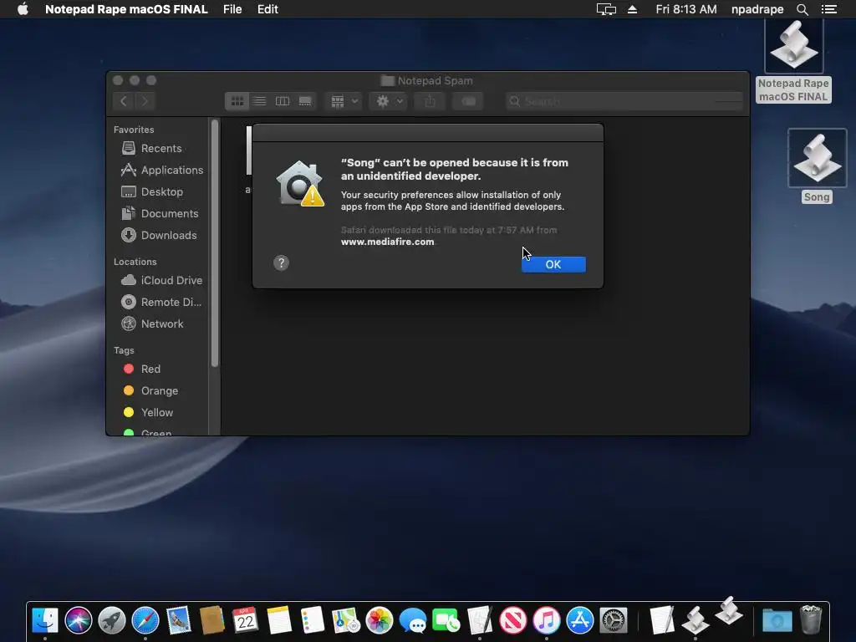This screenshot has height=642, width=856.
Task: Open the display mirroring menu bar icon
Action: pyautogui.click(x=606, y=9)
